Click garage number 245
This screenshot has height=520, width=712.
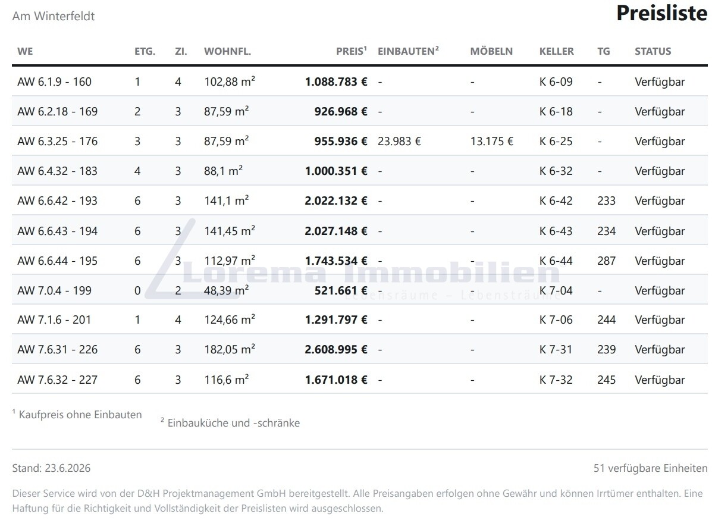pos(606,380)
